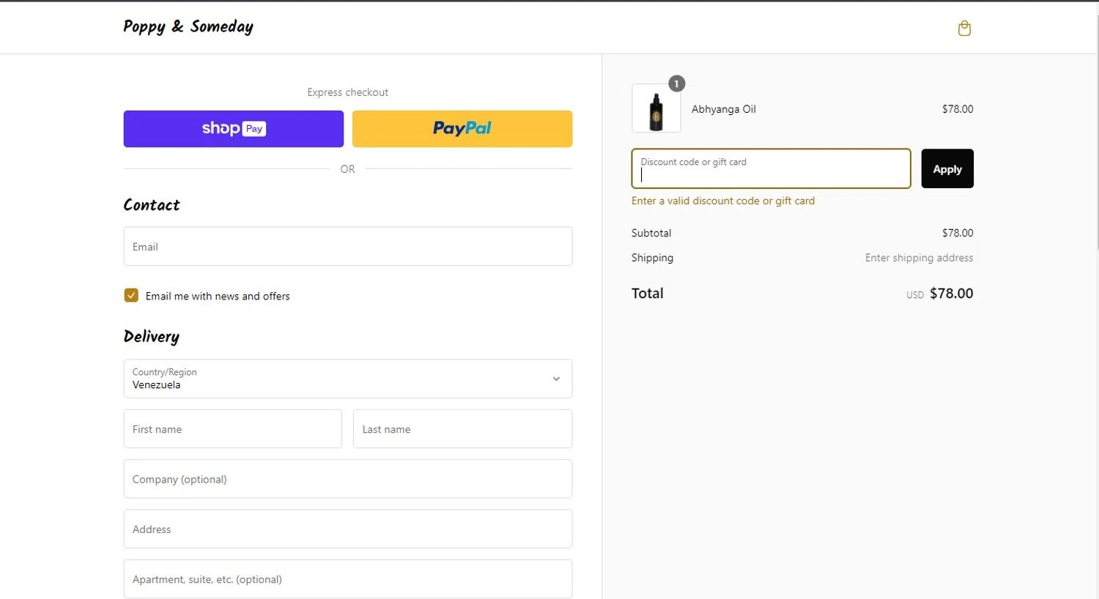Click the Address input field
This screenshot has height=599, width=1099.
pos(347,529)
